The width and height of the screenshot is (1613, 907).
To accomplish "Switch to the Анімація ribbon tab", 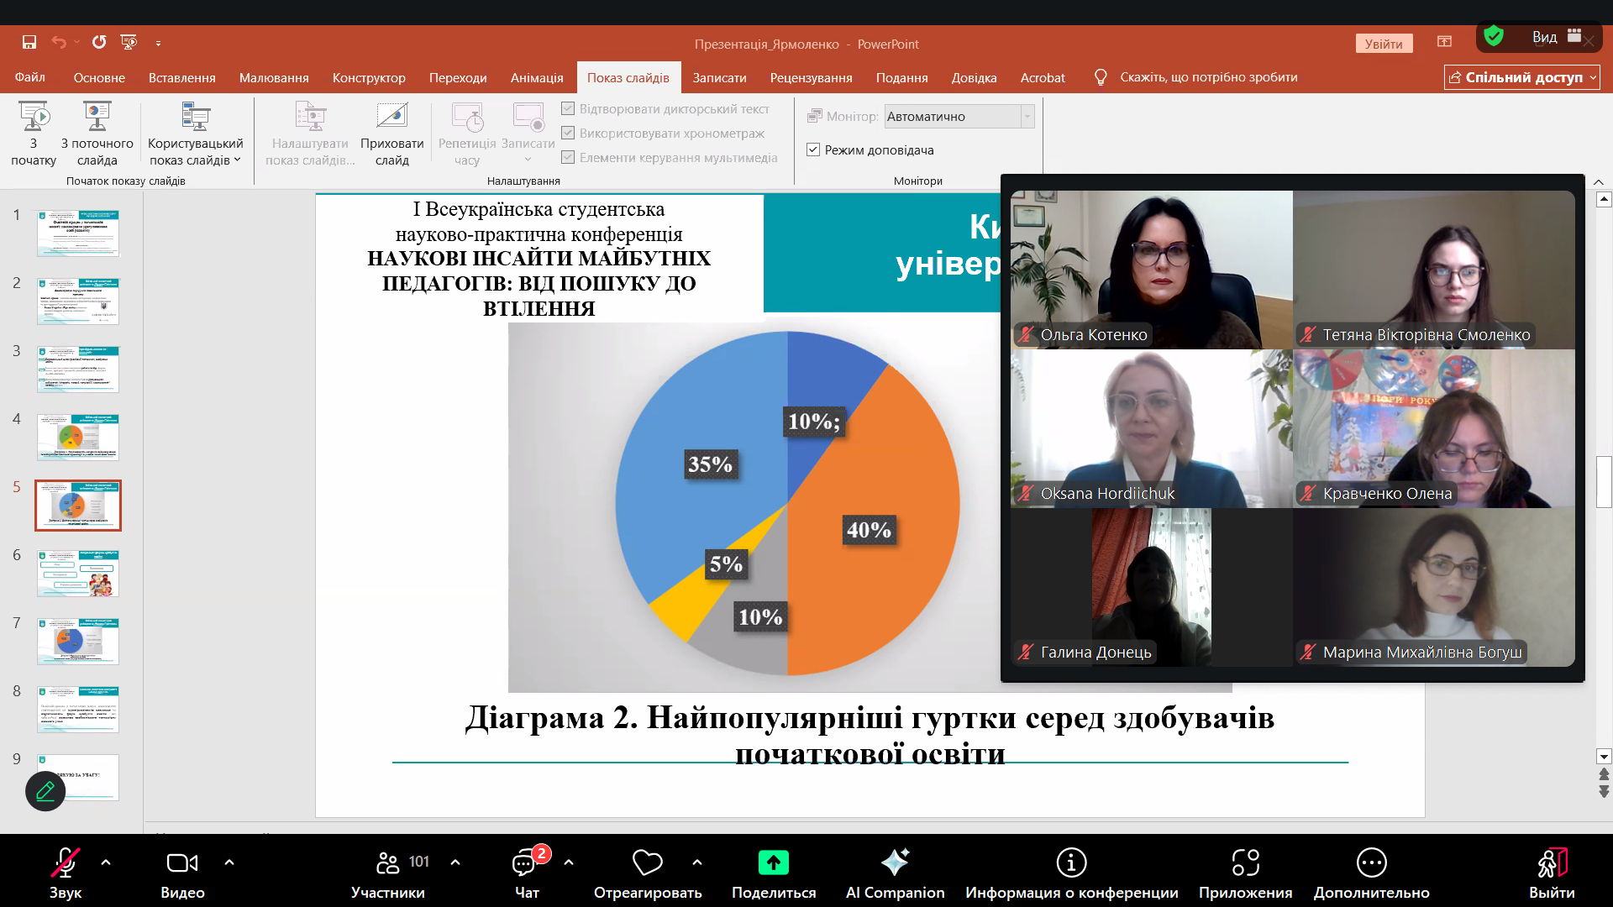I will click(x=537, y=77).
